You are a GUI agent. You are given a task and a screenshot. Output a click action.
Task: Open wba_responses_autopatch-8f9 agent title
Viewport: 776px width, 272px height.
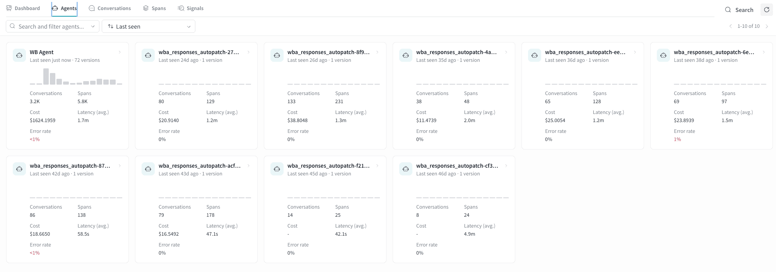[x=328, y=52]
